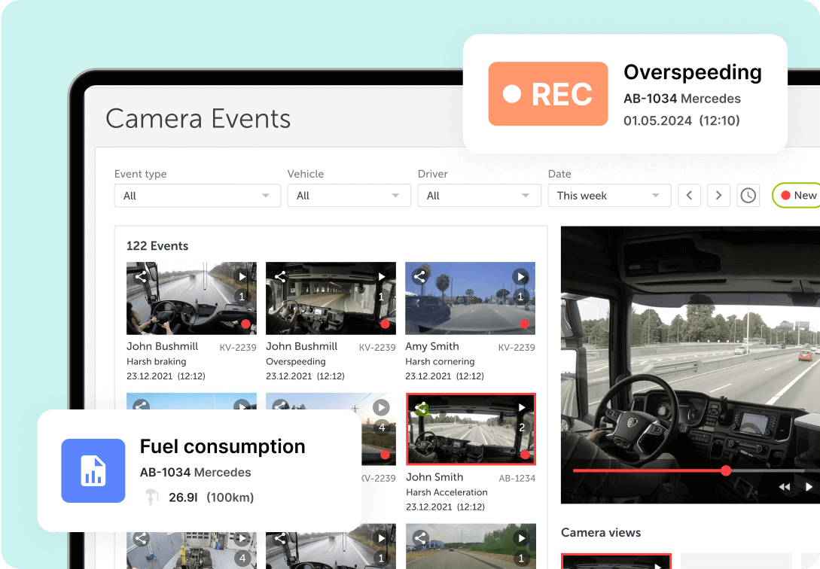Share the John Smith Harsh Acceleration event
Screen dimensions: 820x569
tap(422, 409)
